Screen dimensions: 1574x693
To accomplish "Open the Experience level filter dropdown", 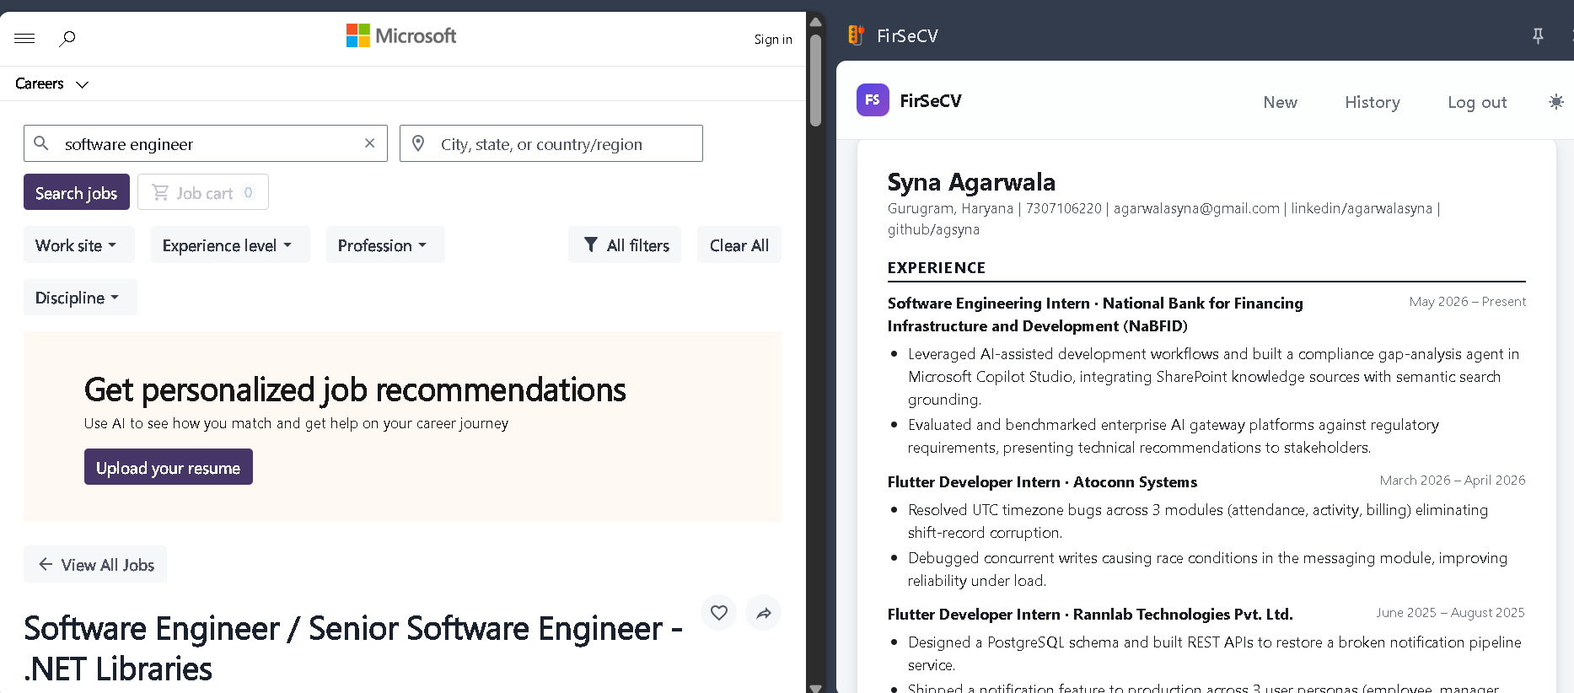I will click(x=230, y=244).
